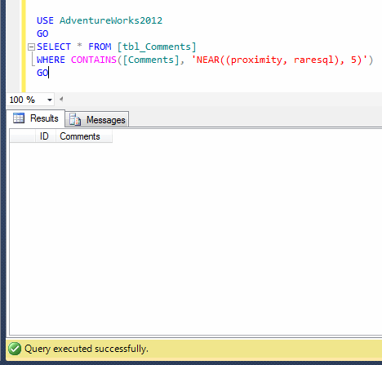Click the results grid top-left corner header cell

23,136
